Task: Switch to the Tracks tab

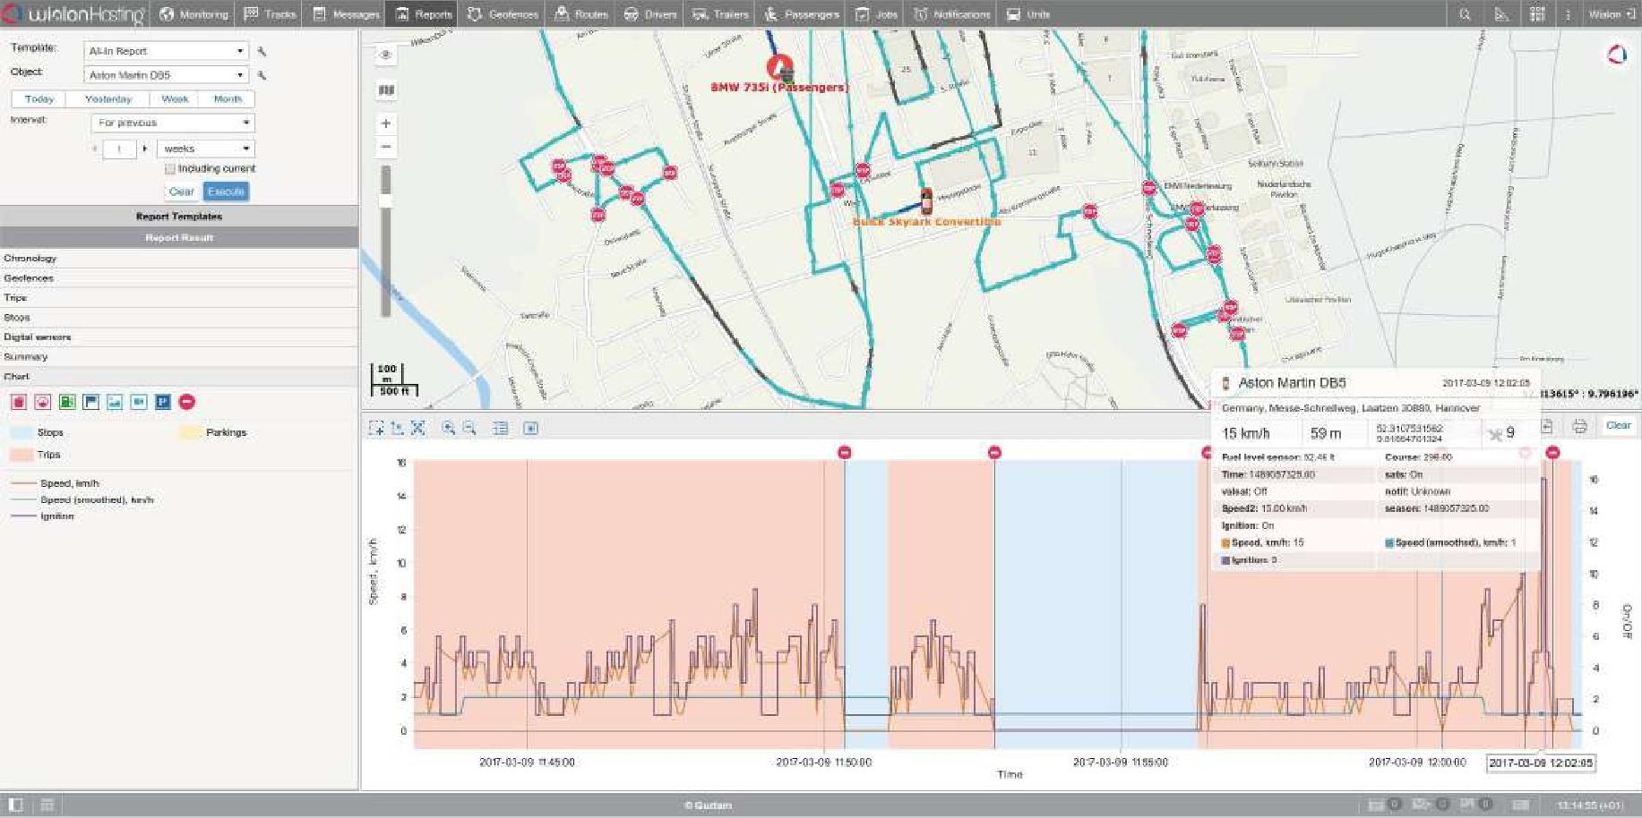Action: [271, 14]
